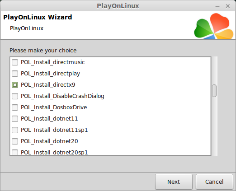This screenshot has width=236, height=191.
Task: Click scrollbar track below the thumb
Action: click(214, 126)
